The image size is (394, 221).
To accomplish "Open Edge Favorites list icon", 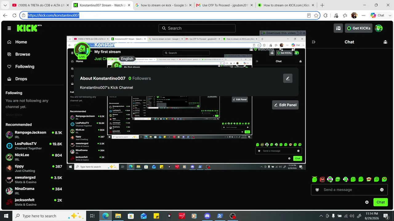I will 345,15.
